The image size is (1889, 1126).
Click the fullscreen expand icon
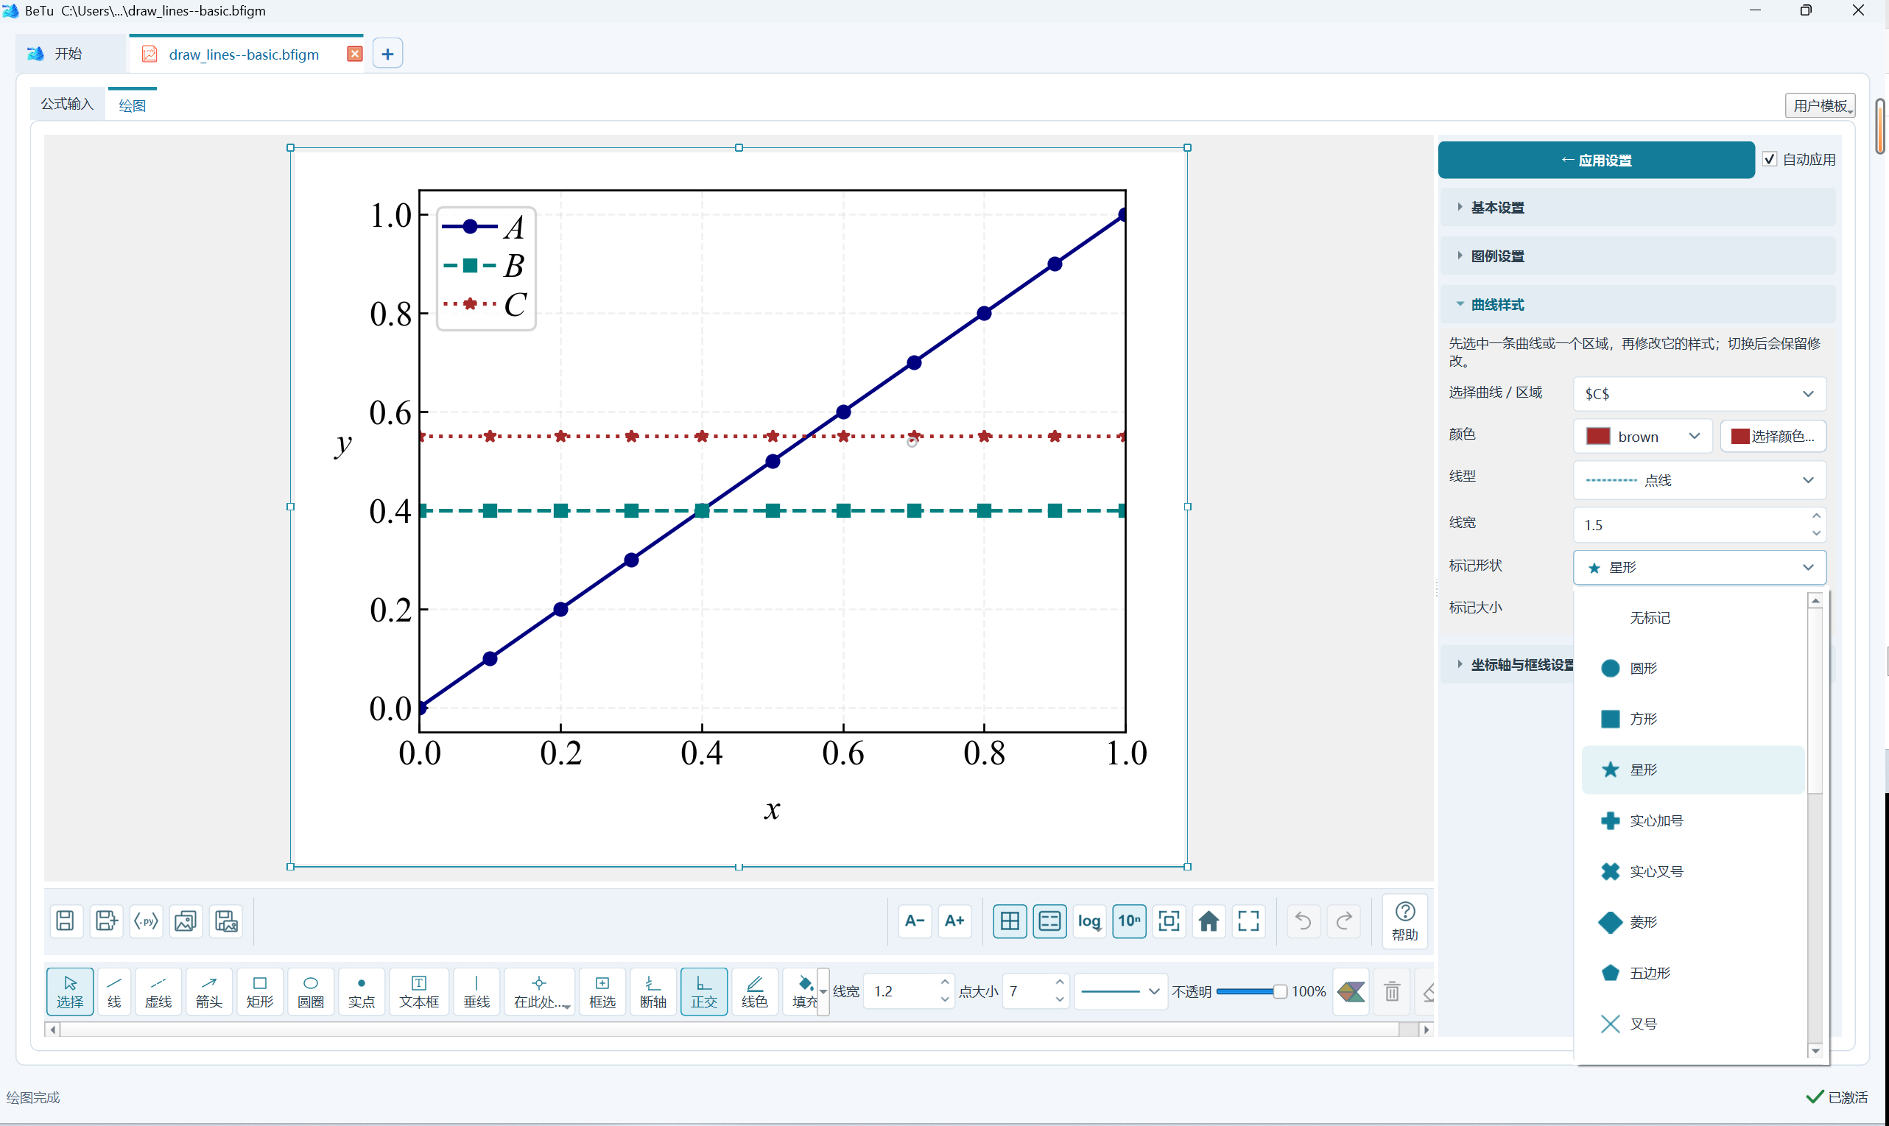click(1249, 921)
